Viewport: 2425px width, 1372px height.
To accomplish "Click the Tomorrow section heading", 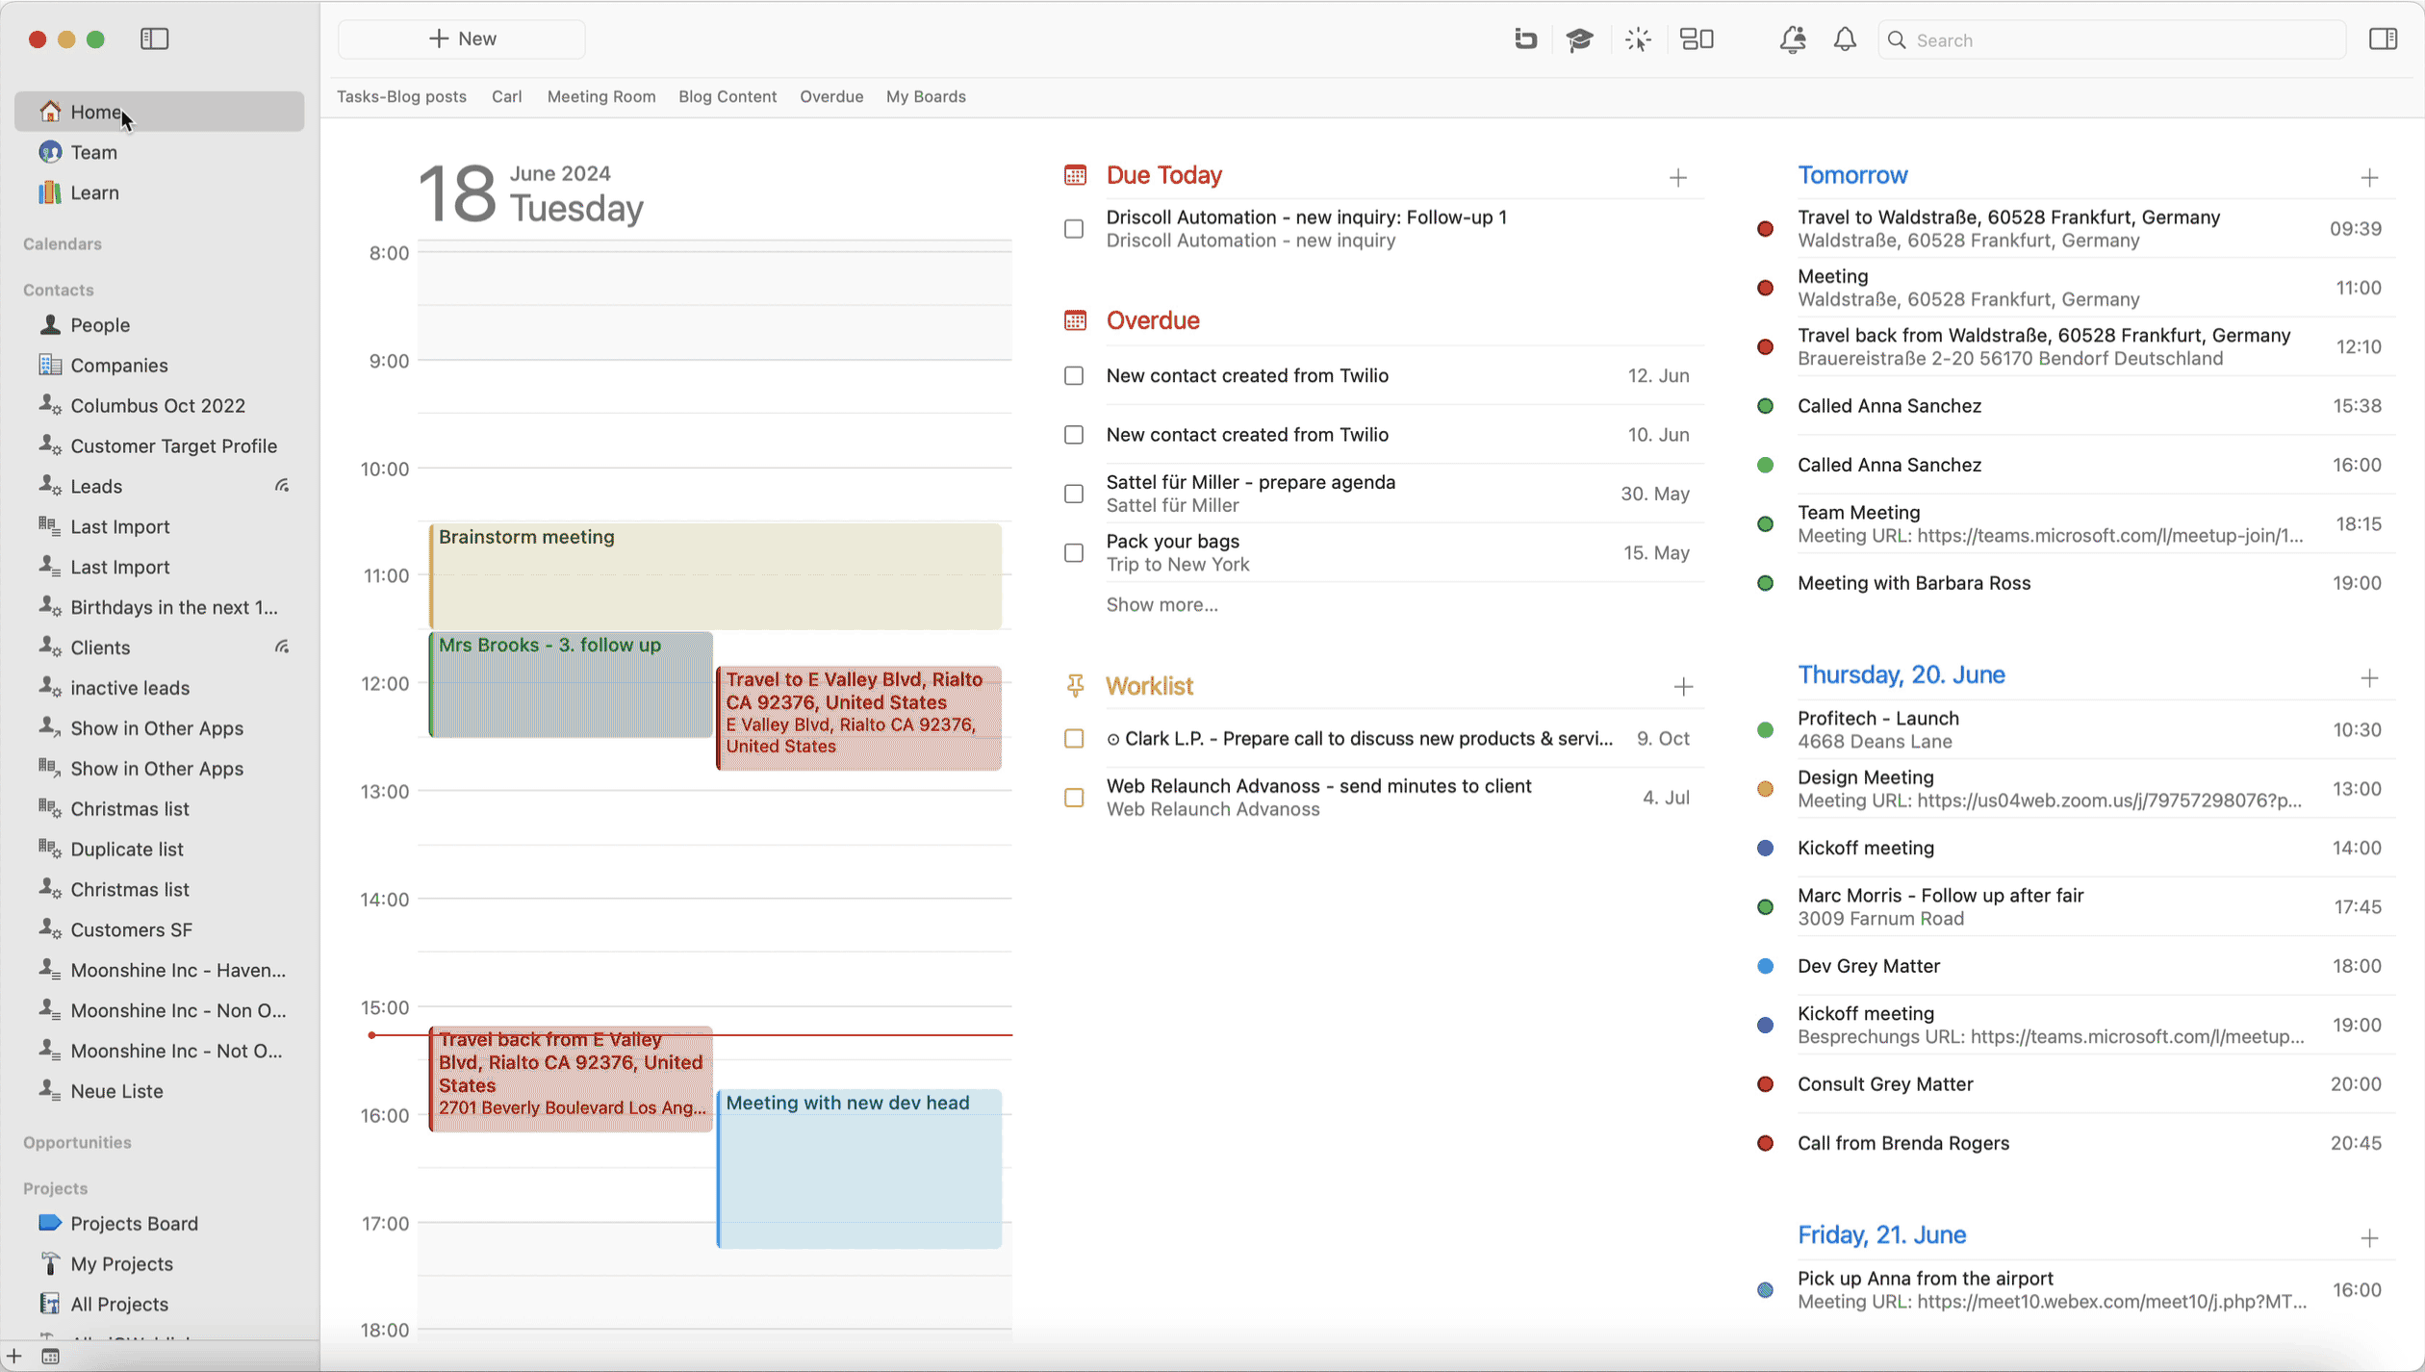I will pyautogui.click(x=1852, y=175).
